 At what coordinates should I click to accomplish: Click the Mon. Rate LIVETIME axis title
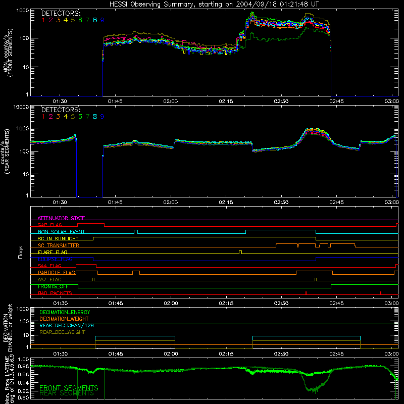click(x=9, y=380)
